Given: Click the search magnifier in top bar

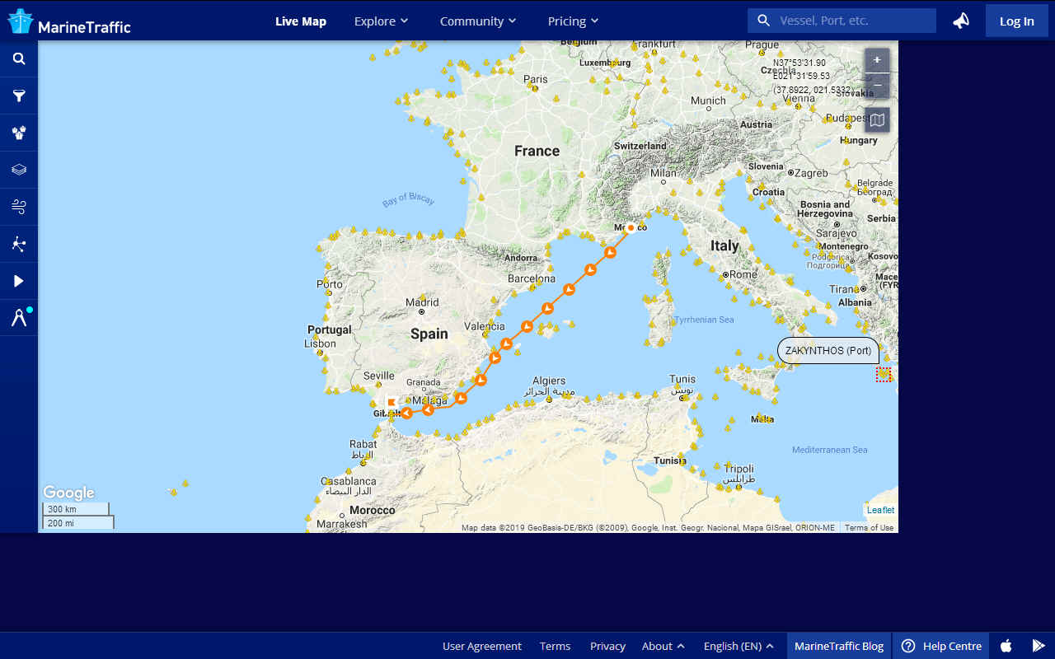Looking at the screenshot, I should (763, 21).
